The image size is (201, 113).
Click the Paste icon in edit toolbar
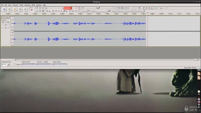pos(122,8)
